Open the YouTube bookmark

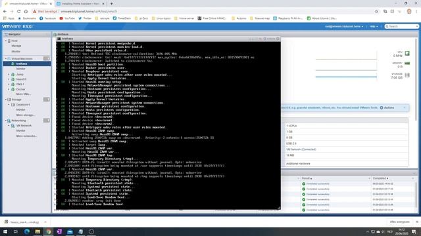(x=67, y=18)
